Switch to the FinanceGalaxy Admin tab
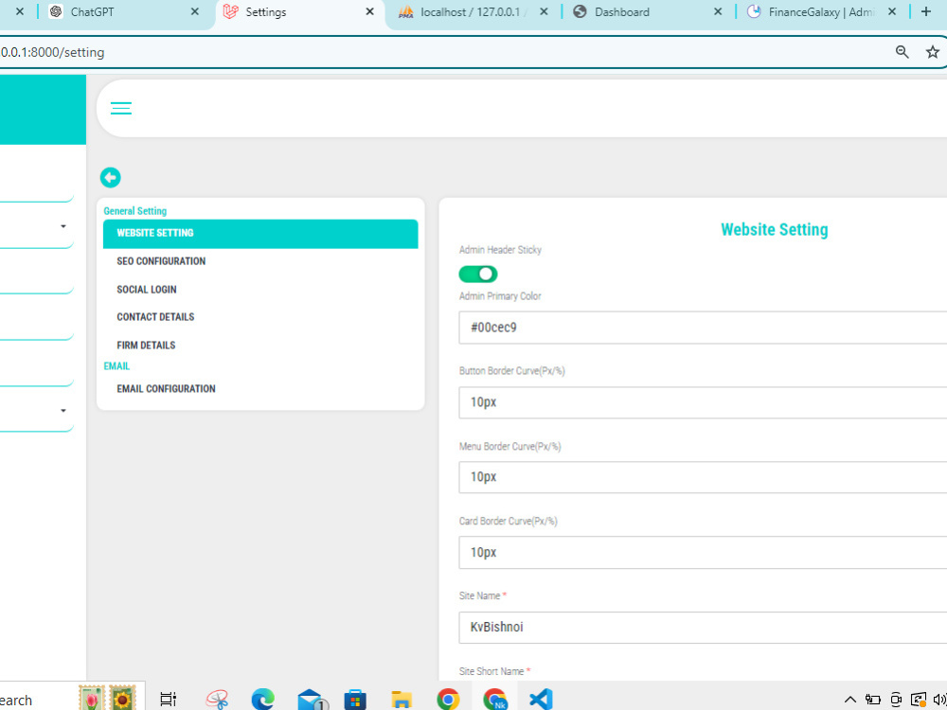The image size is (947, 710). (x=821, y=12)
